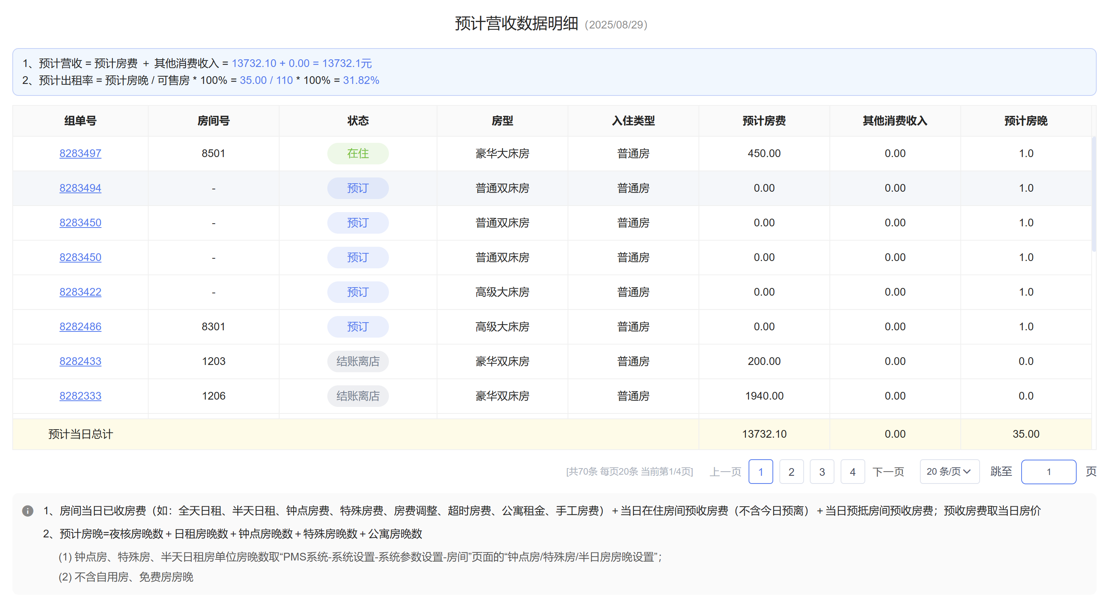Click the '预计房费' column header

point(764,121)
